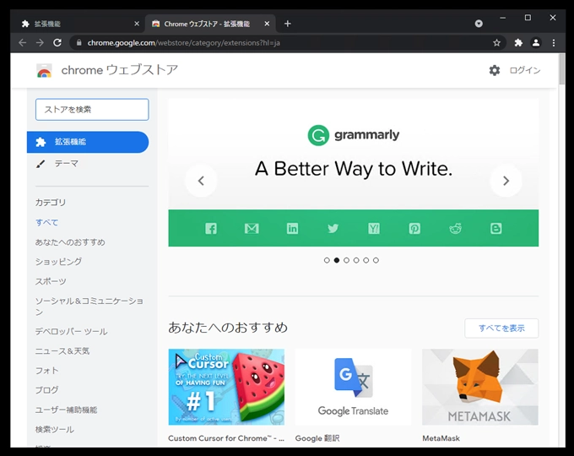Click the Blogger icon in the banner
574x456 pixels.
496,229
